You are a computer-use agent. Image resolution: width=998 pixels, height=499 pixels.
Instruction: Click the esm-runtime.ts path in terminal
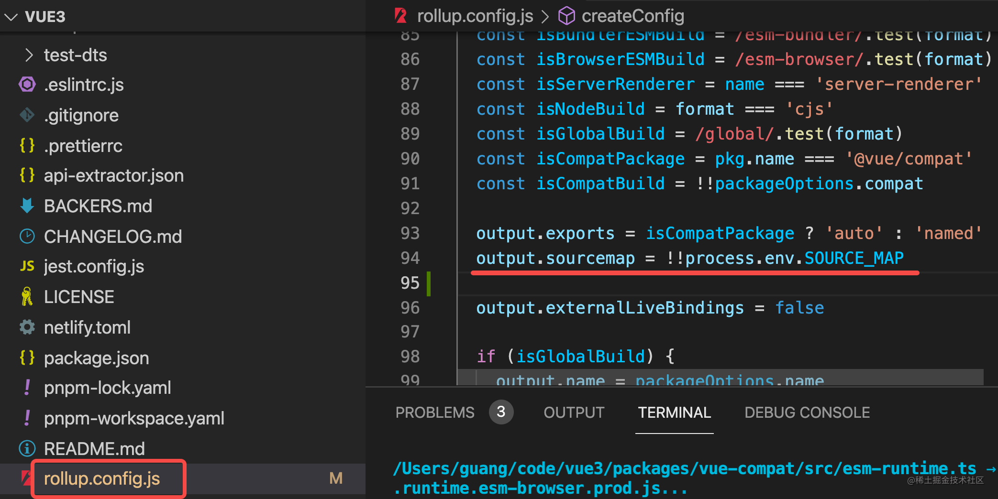coord(684,468)
